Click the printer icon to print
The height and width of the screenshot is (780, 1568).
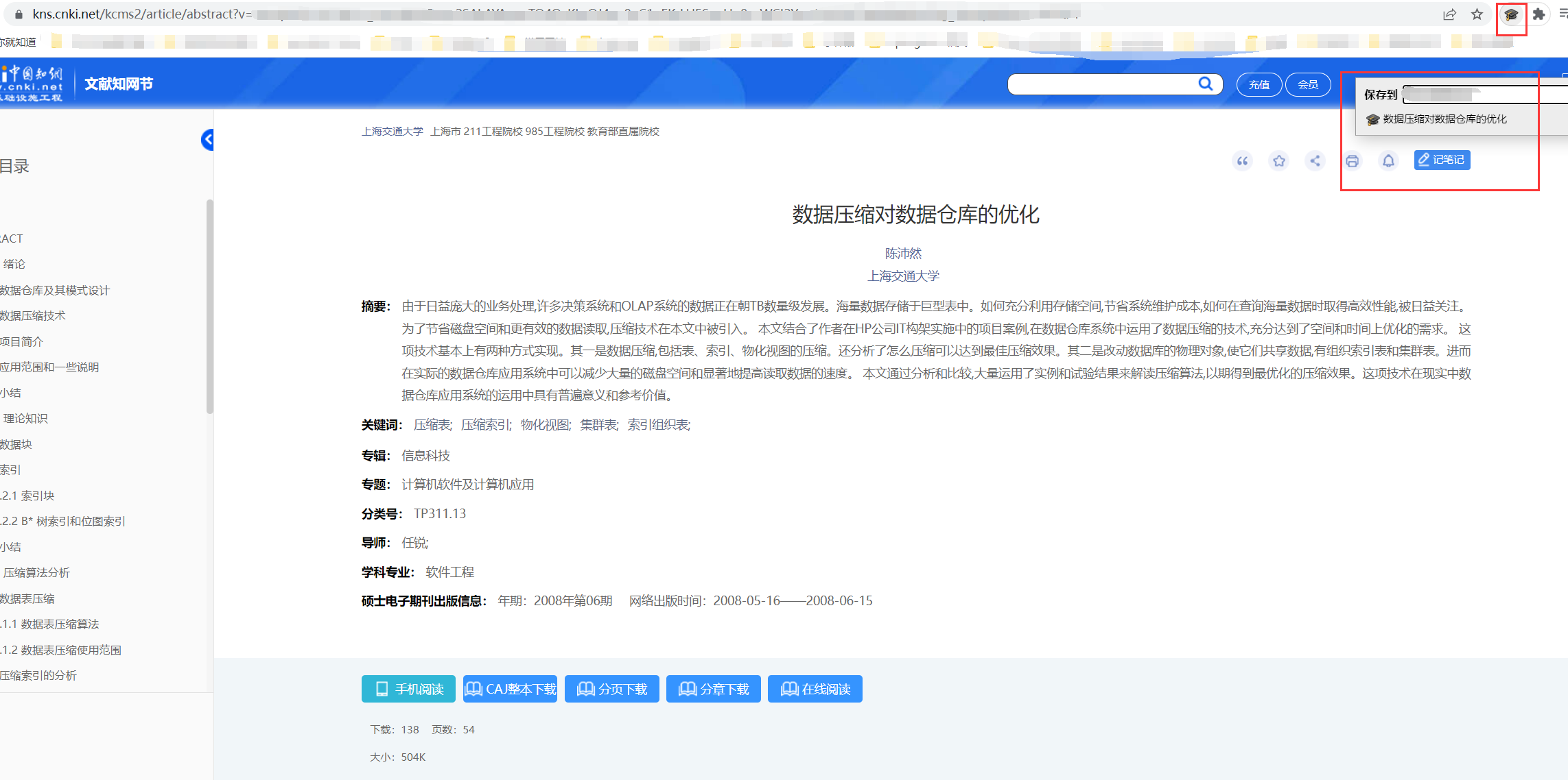click(1352, 160)
